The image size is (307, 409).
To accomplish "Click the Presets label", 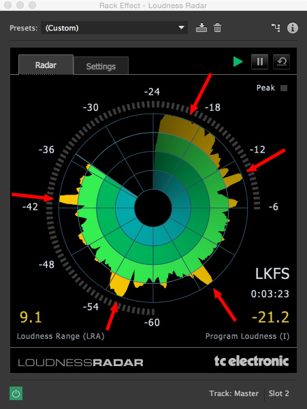I will [x=23, y=28].
